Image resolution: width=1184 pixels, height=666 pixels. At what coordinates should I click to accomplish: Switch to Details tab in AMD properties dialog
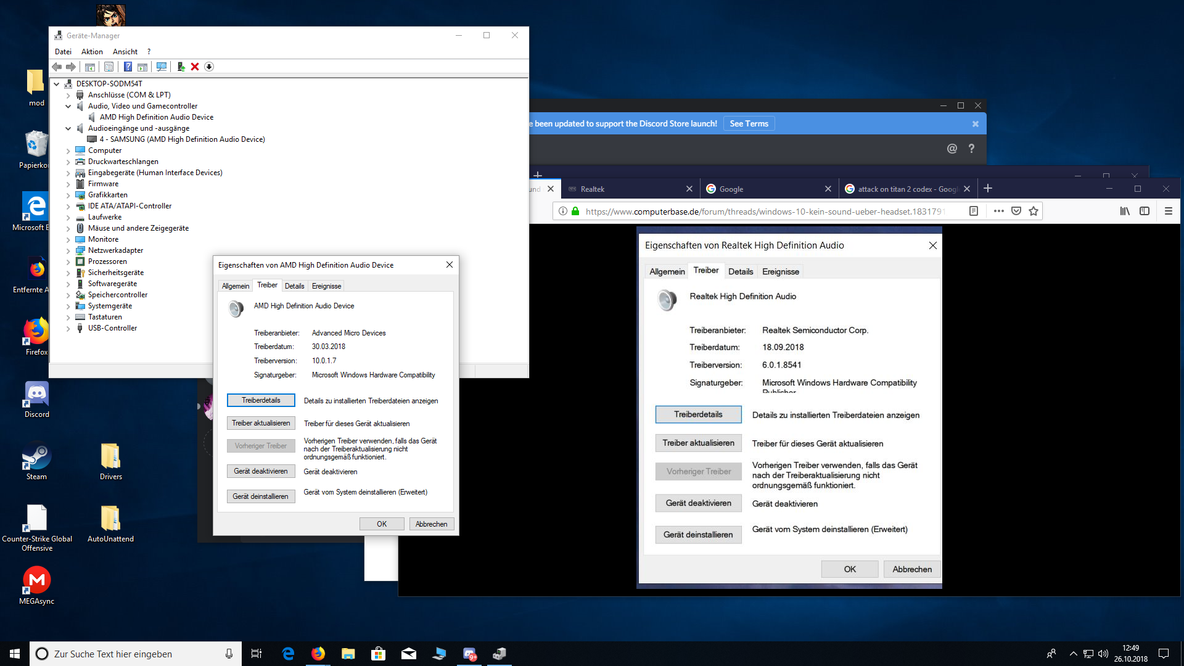click(294, 286)
